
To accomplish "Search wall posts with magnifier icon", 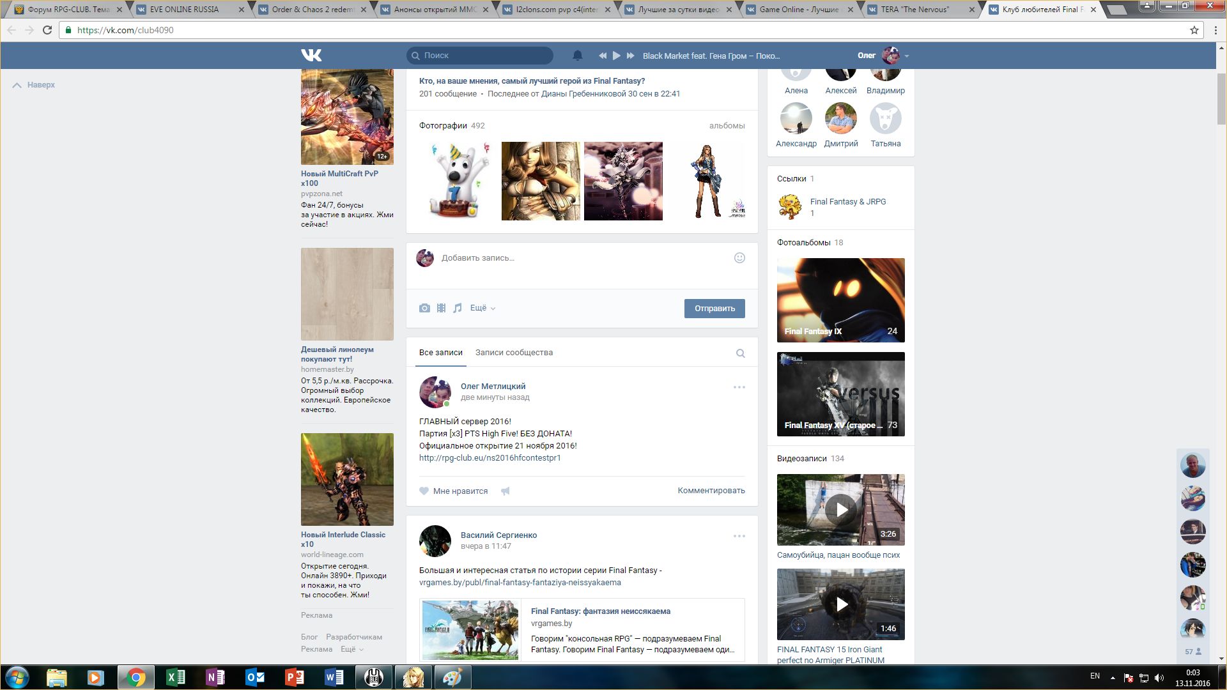I will pyautogui.click(x=741, y=353).
